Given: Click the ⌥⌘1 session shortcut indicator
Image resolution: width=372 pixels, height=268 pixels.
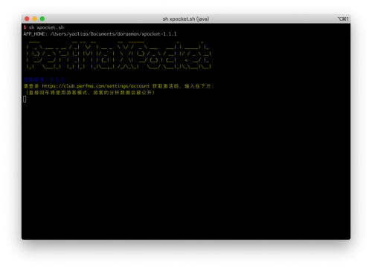Looking at the screenshot, I should 343,19.
